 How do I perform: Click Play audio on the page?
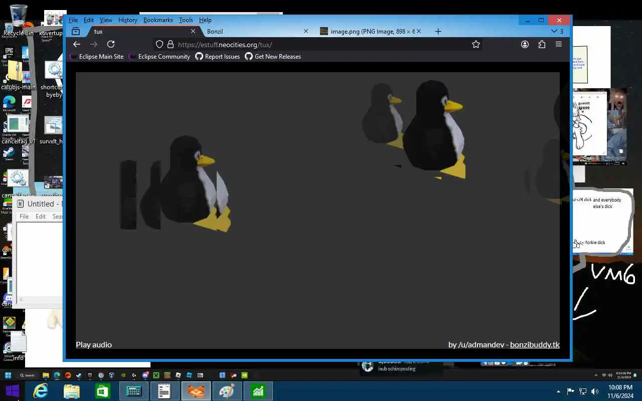[94, 344]
